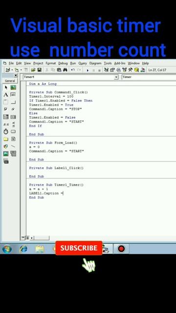Select the OptionButton control tool
This screenshot has height=313, width=176.
tap(13, 109)
